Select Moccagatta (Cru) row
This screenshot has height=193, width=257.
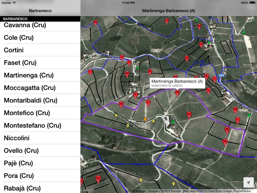(40, 88)
